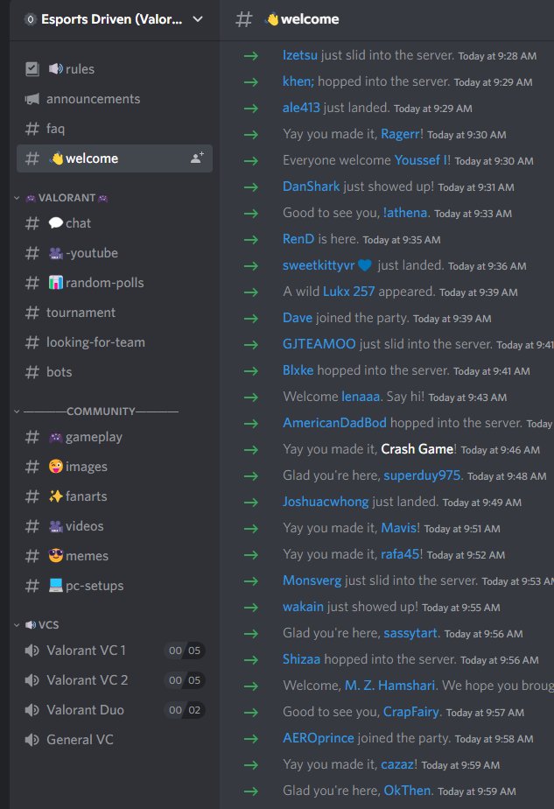The image size is (554, 809).
Task: Click the user limit badge on Valorant VC 1
Action: [x=185, y=651]
